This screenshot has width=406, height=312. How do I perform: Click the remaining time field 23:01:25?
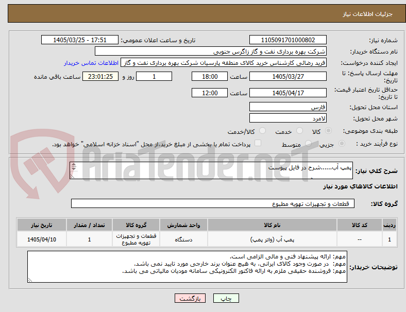tap(100, 77)
